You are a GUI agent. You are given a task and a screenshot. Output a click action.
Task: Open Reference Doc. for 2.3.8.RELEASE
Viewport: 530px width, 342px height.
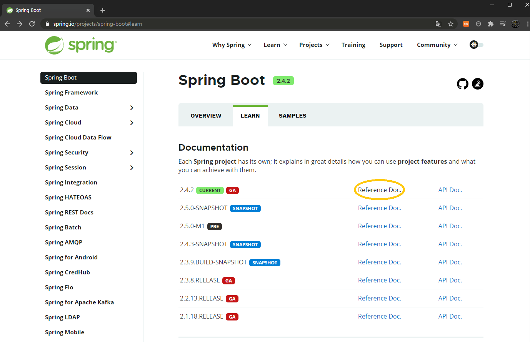(380, 280)
